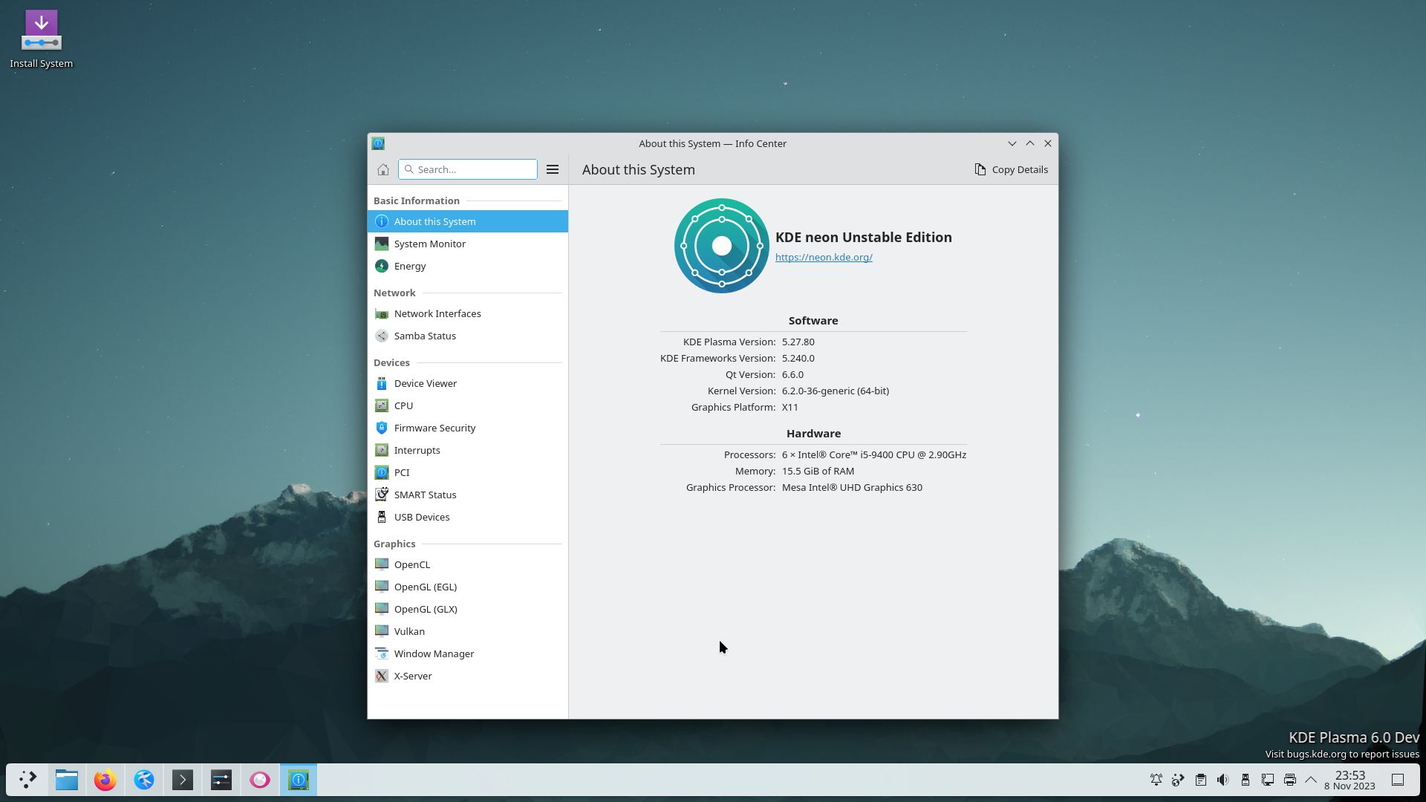Open the application launcher in the panel
The width and height of the screenshot is (1426, 802).
[28, 780]
